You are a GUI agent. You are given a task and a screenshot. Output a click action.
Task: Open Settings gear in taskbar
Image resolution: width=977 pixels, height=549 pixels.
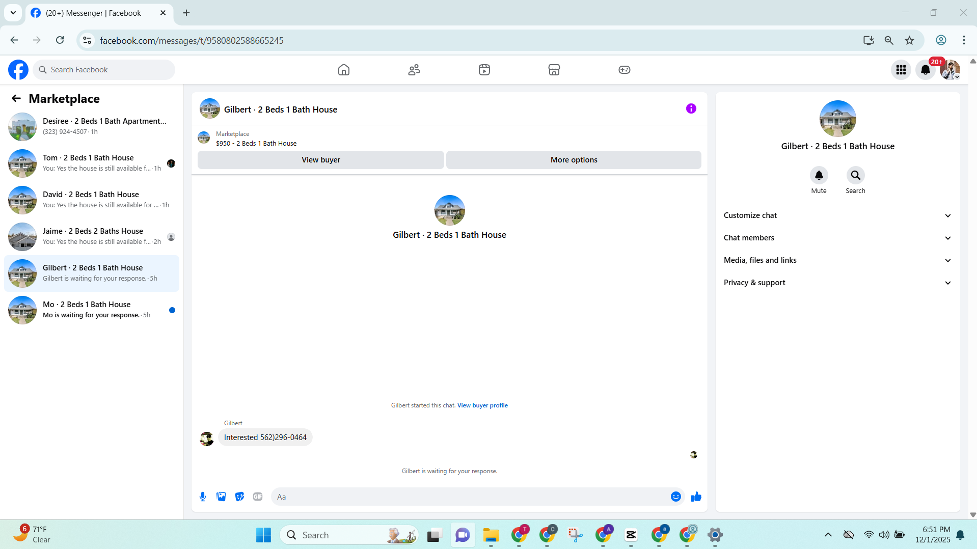(715, 535)
